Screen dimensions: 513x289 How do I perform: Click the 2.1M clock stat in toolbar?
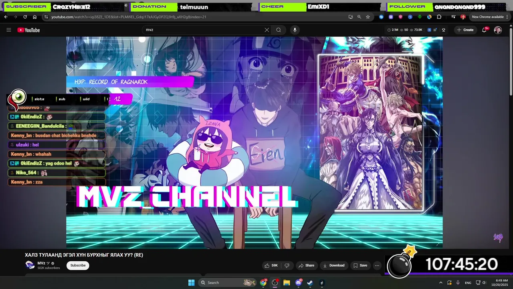[393, 30]
